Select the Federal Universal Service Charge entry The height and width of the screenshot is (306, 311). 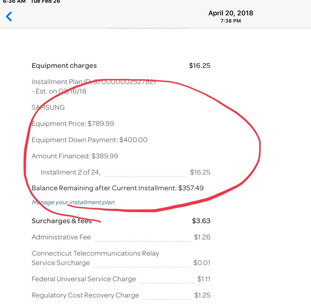click(x=84, y=279)
